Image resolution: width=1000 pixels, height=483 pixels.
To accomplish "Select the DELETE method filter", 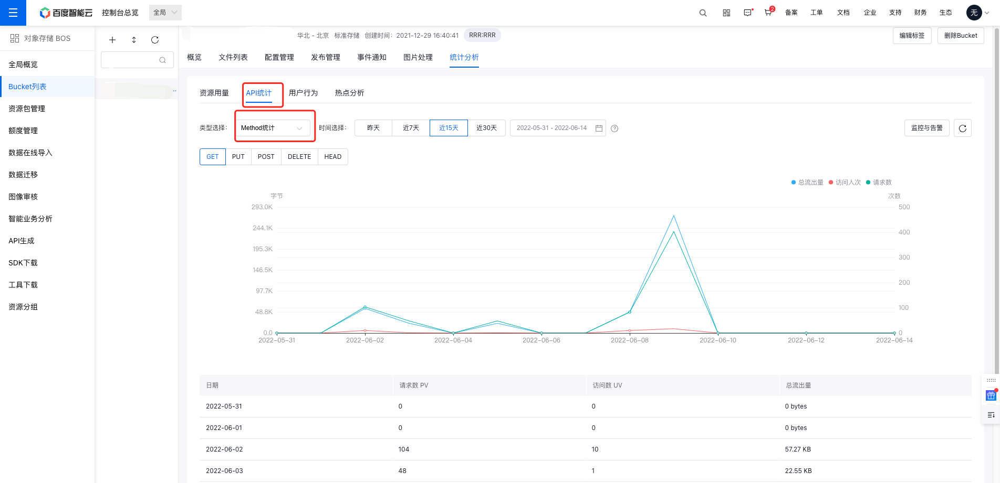I will click(299, 157).
